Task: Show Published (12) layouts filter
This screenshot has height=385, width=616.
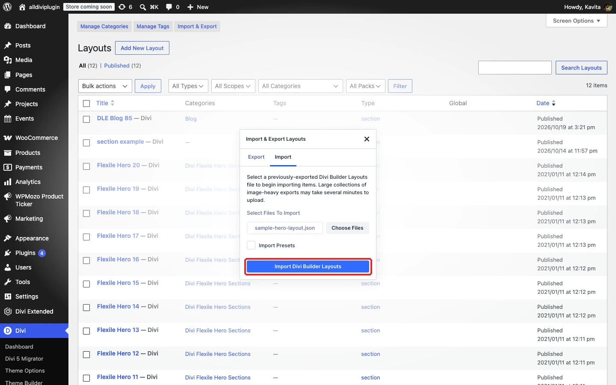Action: 122,65
